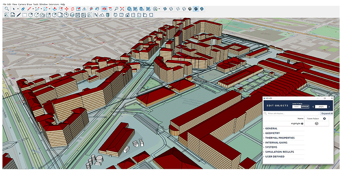Screen dimensions: 342x172
Task: Open the user account icon dropdown
Action: click(x=159, y=9)
